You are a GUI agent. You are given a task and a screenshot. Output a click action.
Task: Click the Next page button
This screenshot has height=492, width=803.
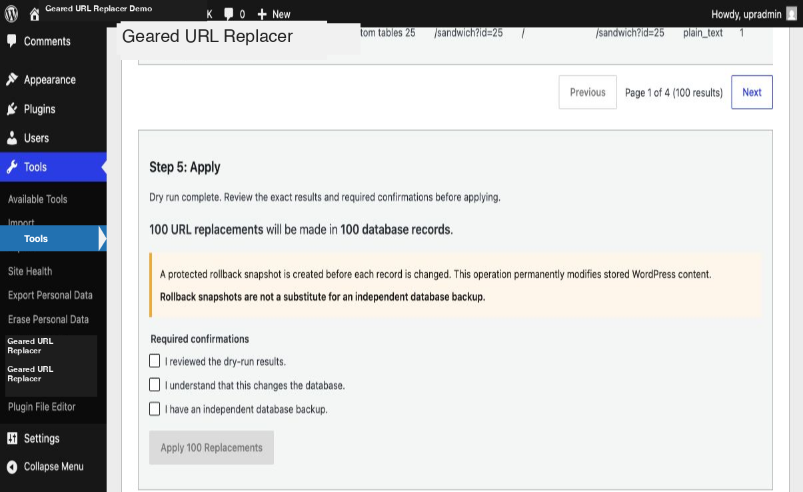tap(752, 92)
